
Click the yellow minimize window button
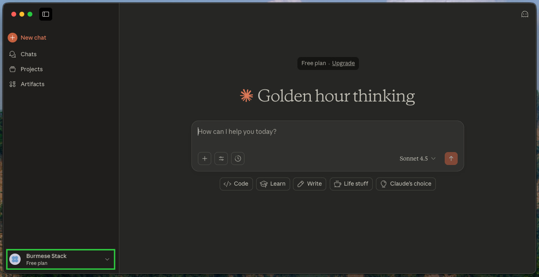(x=22, y=14)
